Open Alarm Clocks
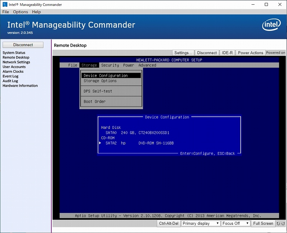 click(x=13, y=72)
